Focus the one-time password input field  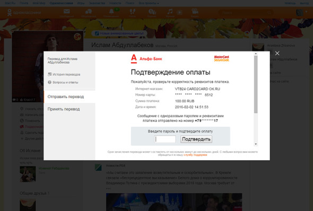(x=165, y=139)
